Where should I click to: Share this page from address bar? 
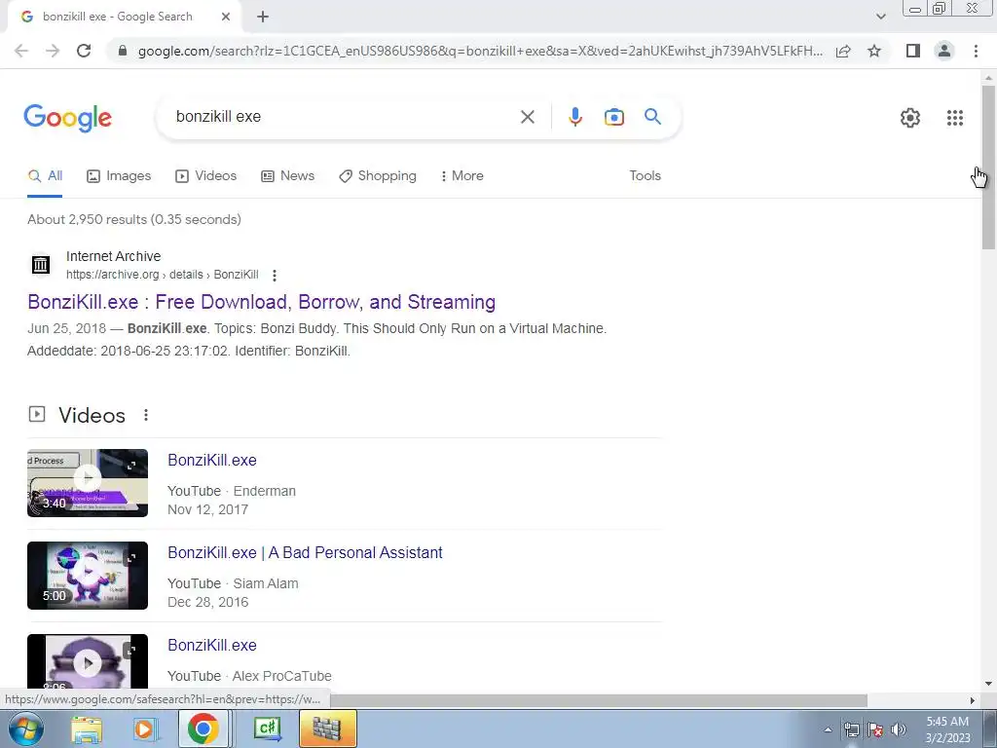(x=843, y=51)
